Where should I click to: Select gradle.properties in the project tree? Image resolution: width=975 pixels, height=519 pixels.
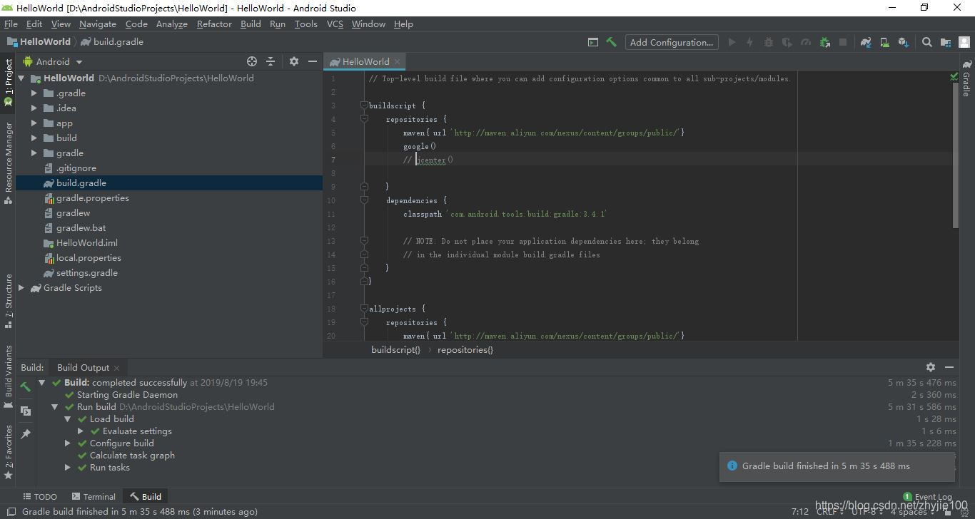(93, 198)
